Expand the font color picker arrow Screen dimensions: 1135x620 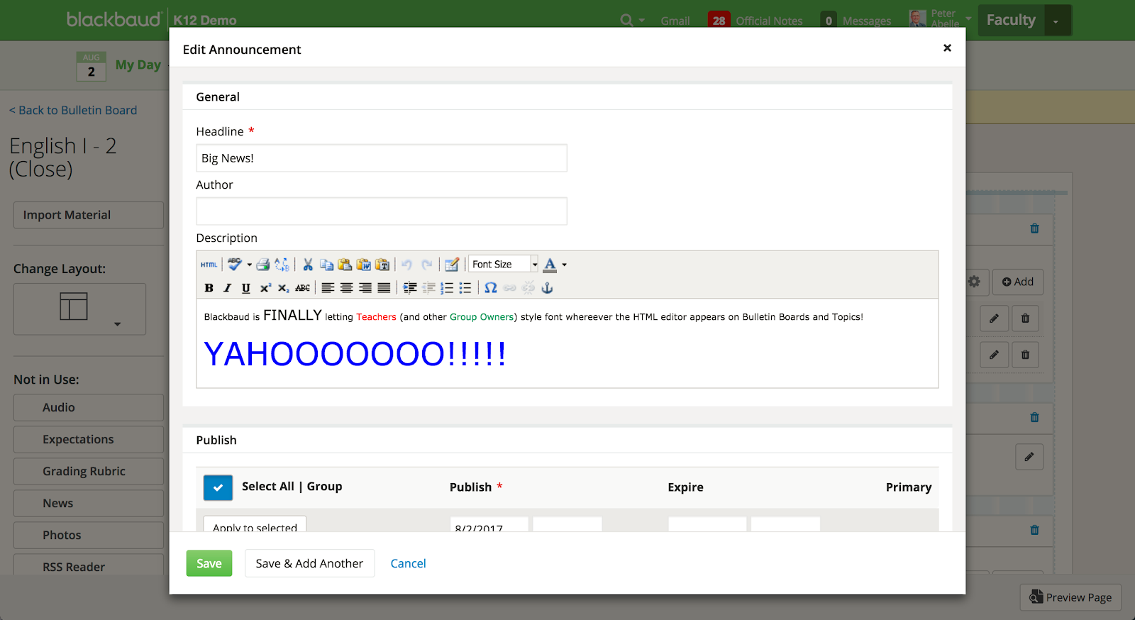pyautogui.click(x=565, y=265)
